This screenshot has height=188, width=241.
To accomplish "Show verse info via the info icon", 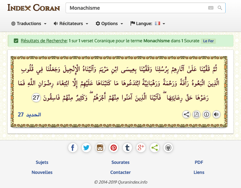I will tap(206, 114).
